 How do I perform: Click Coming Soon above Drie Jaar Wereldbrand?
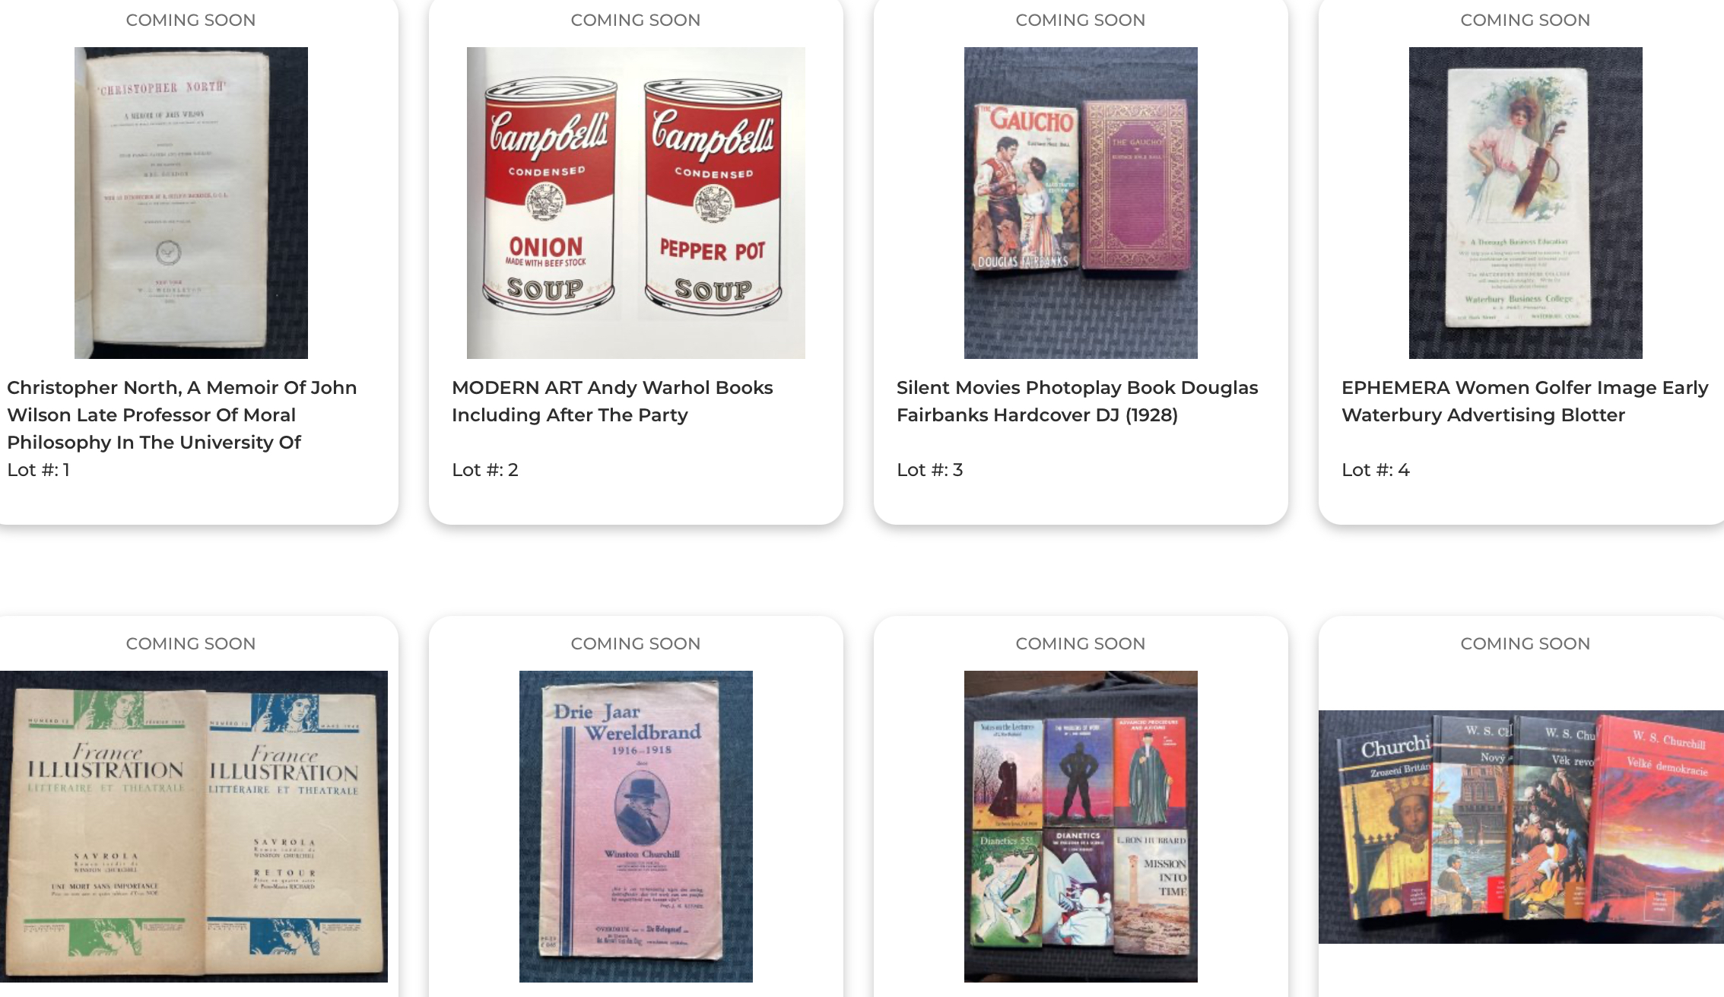[x=636, y=644]
